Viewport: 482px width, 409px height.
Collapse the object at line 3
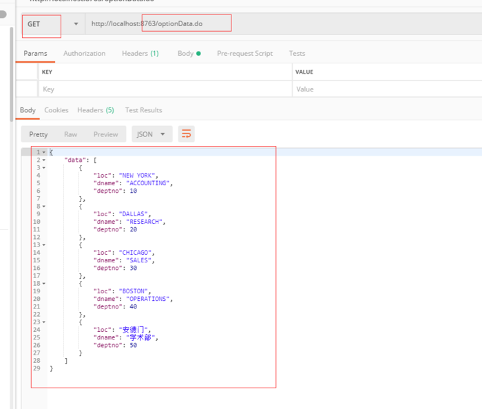point(44,168)
